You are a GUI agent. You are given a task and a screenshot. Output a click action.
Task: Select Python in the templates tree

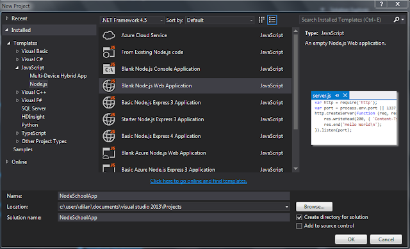tap(29, 125)
